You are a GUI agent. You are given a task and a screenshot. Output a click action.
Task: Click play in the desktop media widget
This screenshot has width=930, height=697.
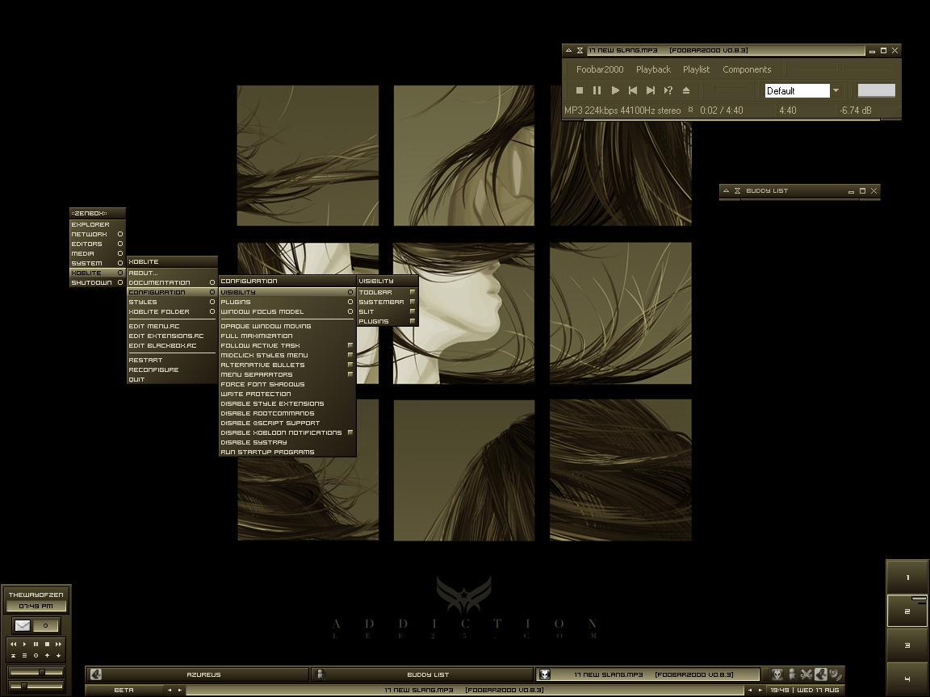(x=24, y=645)
